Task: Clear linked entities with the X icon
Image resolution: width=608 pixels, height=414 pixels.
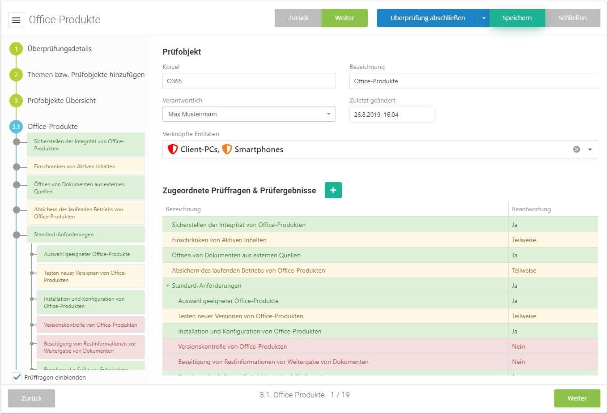Action: [577, 149]
